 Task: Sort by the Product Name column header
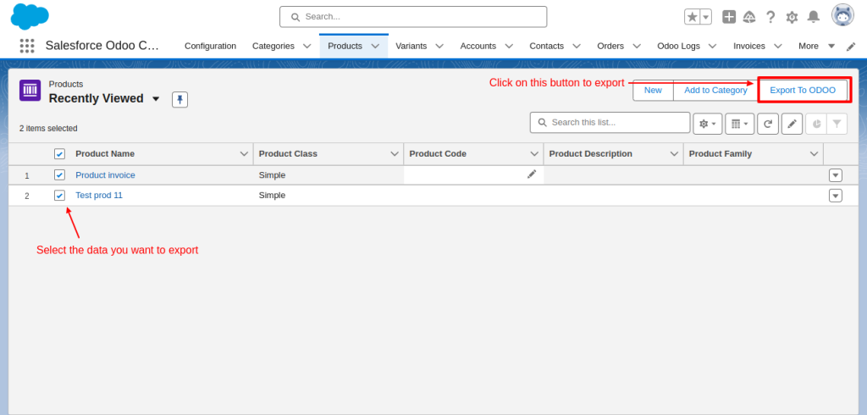coord(105,154)
